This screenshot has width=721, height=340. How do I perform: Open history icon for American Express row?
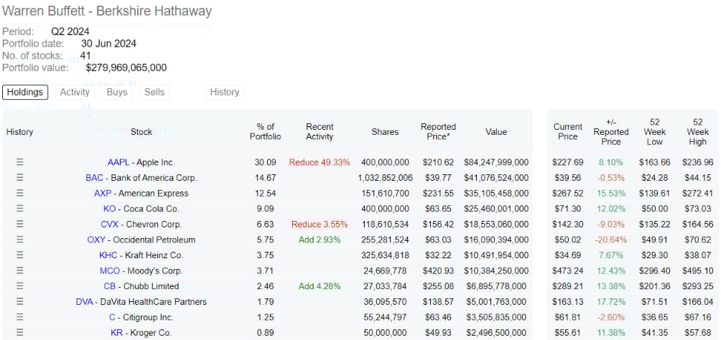click(x=20, y=193)
